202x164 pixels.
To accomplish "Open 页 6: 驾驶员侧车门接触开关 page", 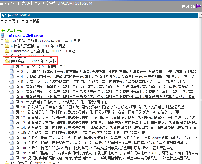I will point(105,87).
